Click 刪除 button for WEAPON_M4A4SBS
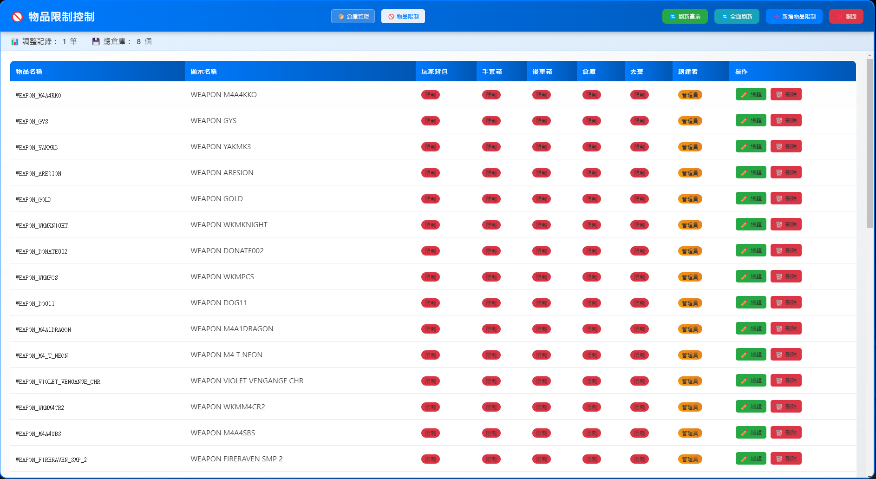 pyautogui.click(x=786, y=433)
